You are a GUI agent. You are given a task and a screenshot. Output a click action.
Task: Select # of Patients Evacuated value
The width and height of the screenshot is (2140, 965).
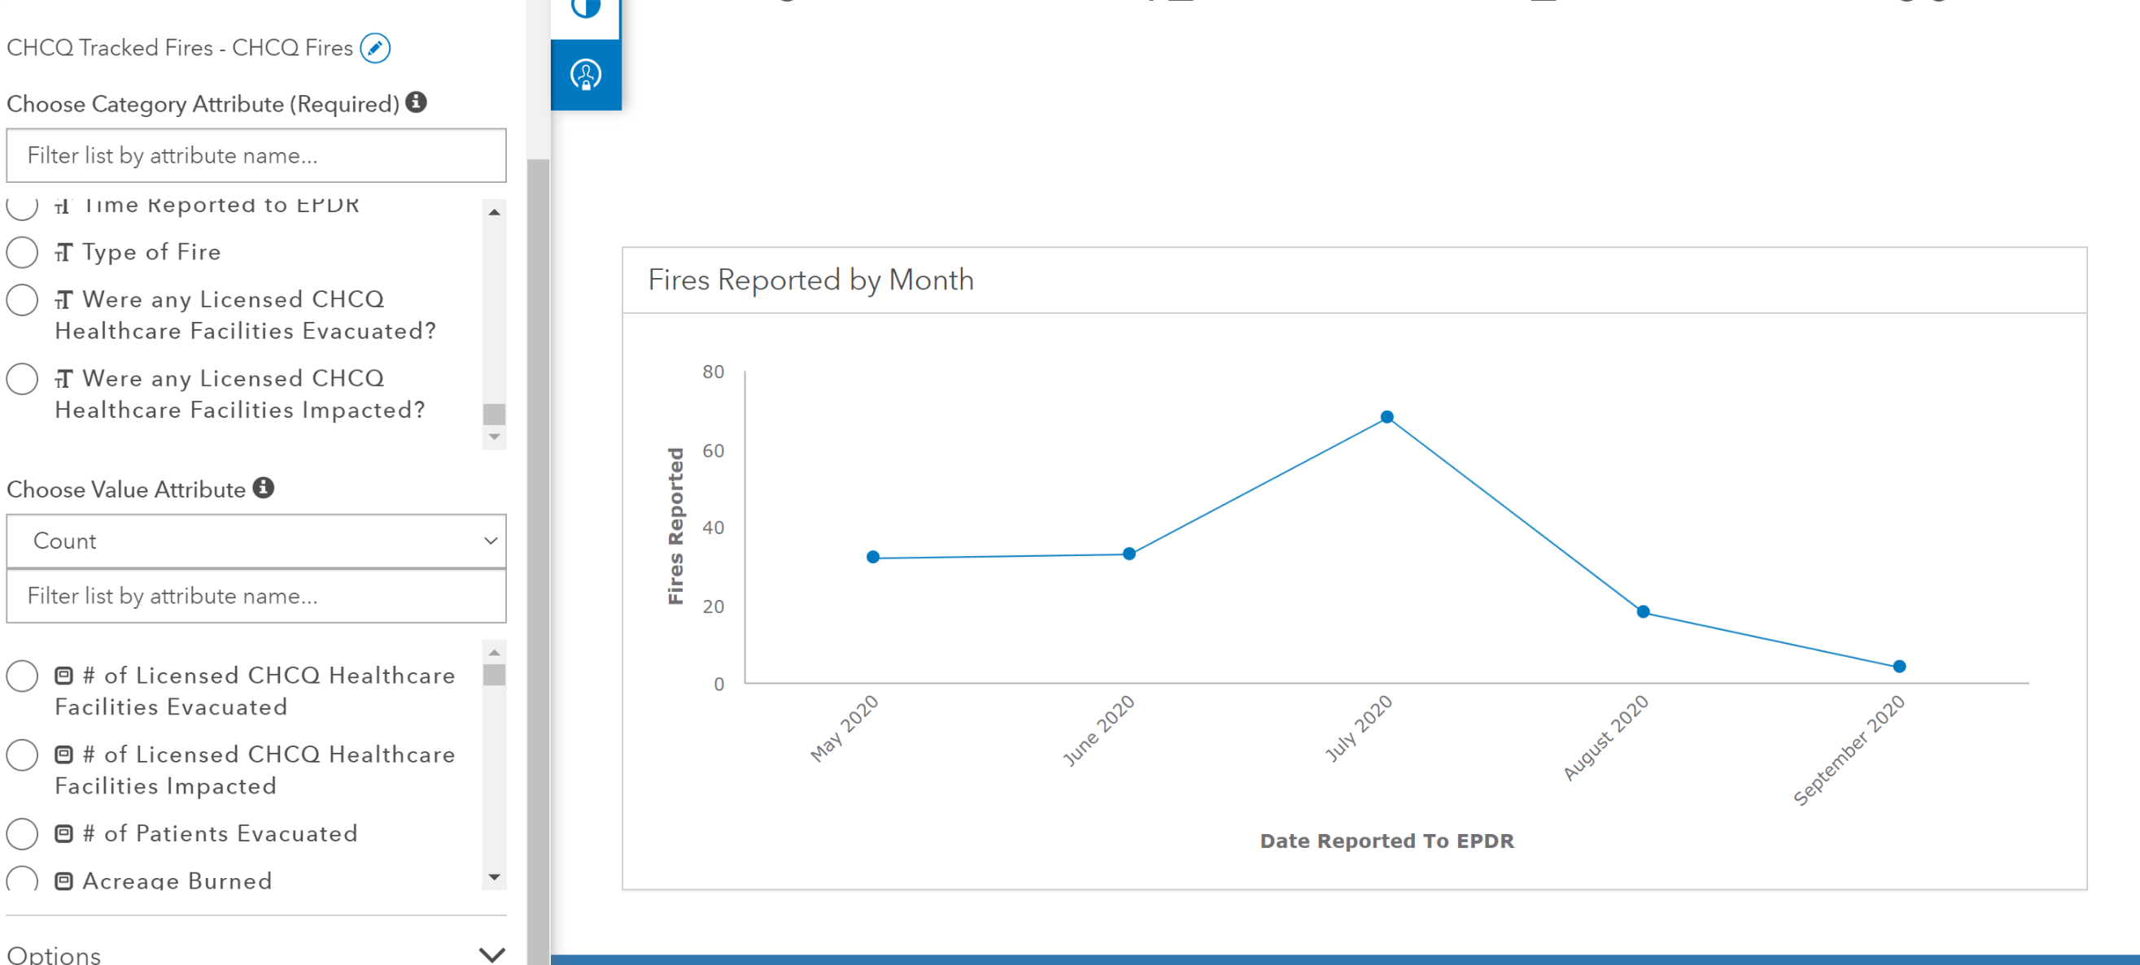tap(23, 833)
